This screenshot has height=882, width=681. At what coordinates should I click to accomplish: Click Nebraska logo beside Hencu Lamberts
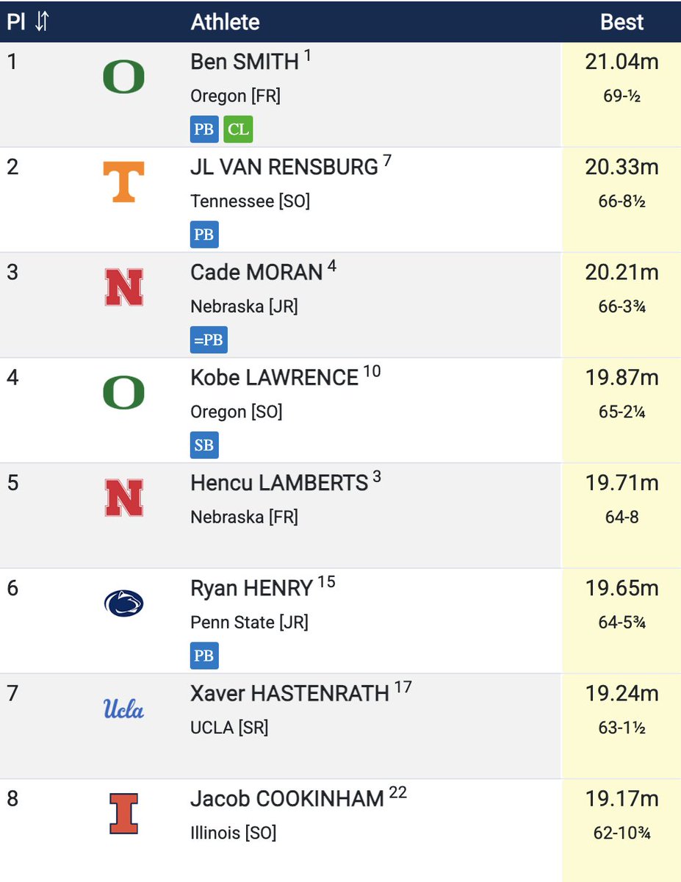pyautogui.click(x=123, y=498)
